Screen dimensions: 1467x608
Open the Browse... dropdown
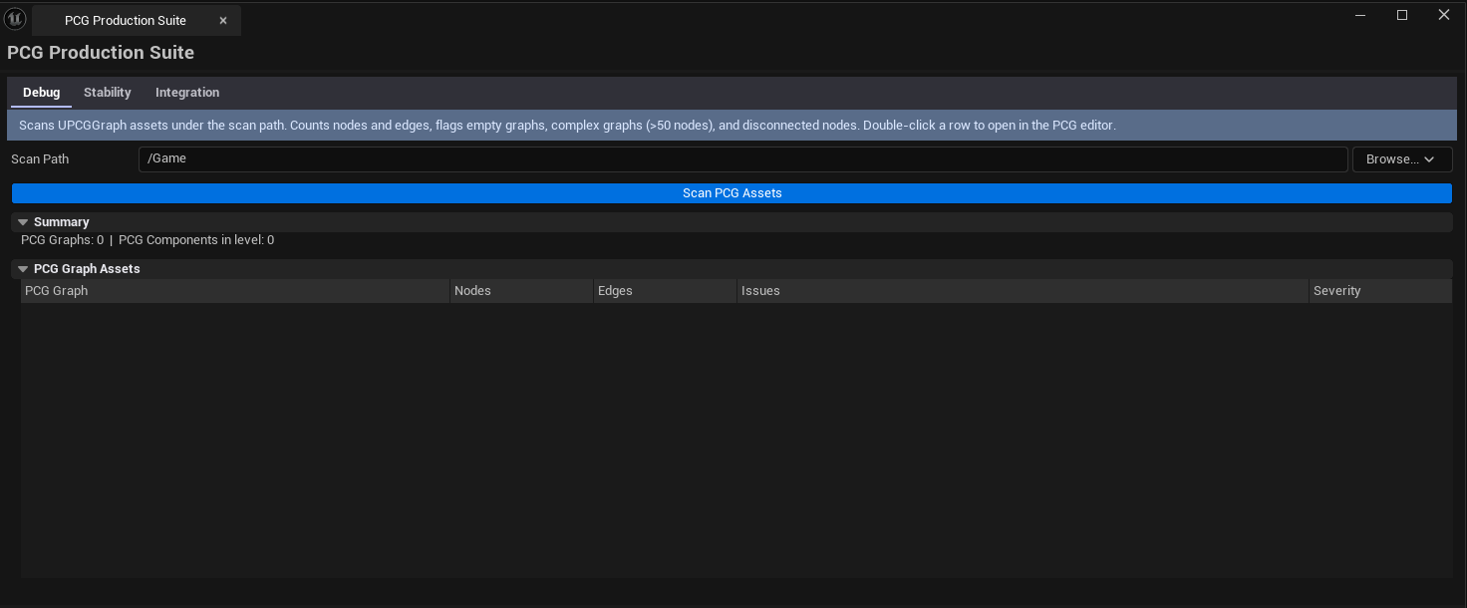(1402, 159)
